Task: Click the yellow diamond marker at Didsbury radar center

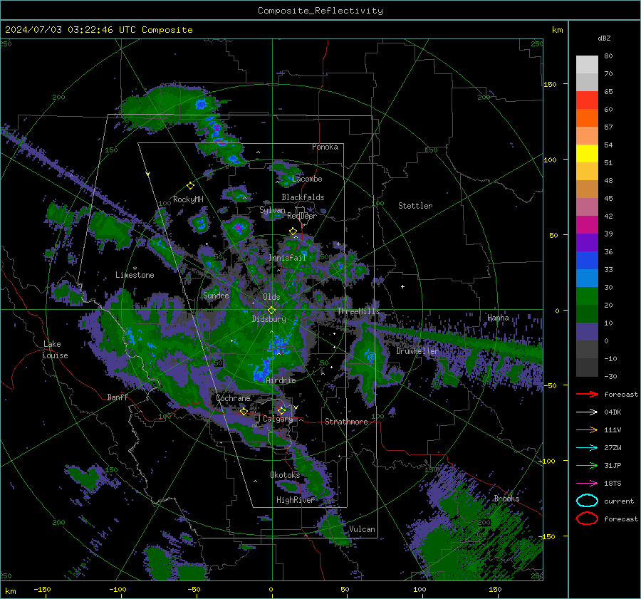Action: pos(271,311)
